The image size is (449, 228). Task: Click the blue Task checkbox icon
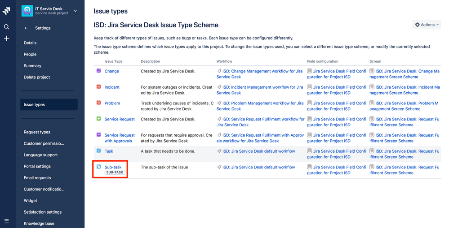tap(98, 151)
